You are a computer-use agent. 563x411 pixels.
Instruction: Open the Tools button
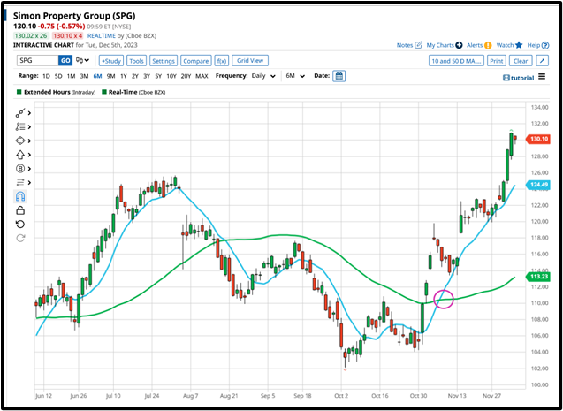[136, 61]
